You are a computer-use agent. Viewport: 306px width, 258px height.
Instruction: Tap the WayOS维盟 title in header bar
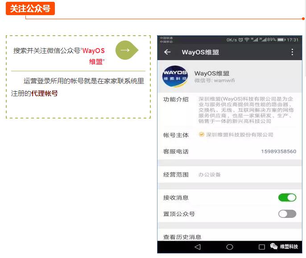point(200,52)
